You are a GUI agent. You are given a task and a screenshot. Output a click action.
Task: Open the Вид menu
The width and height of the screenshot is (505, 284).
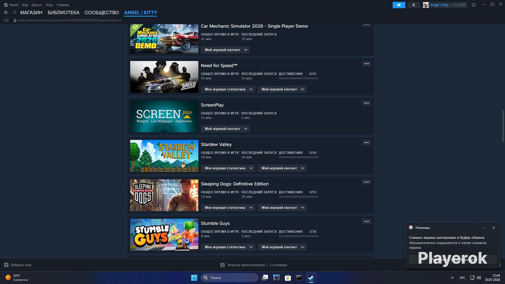25,5
